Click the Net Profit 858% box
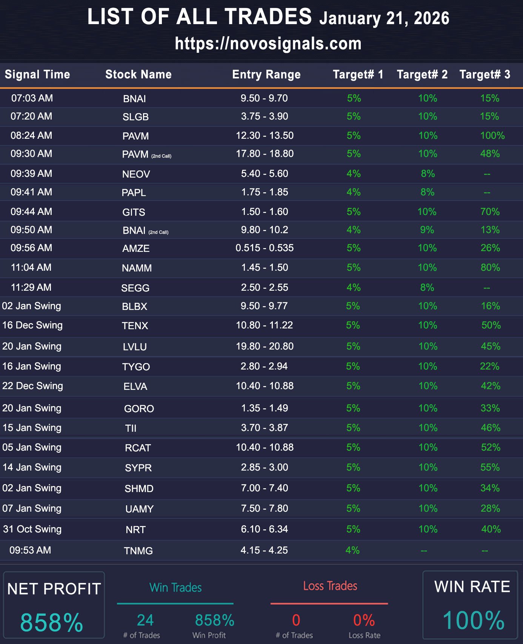Screen dimensions: 523x644 [x=54, y=605]
